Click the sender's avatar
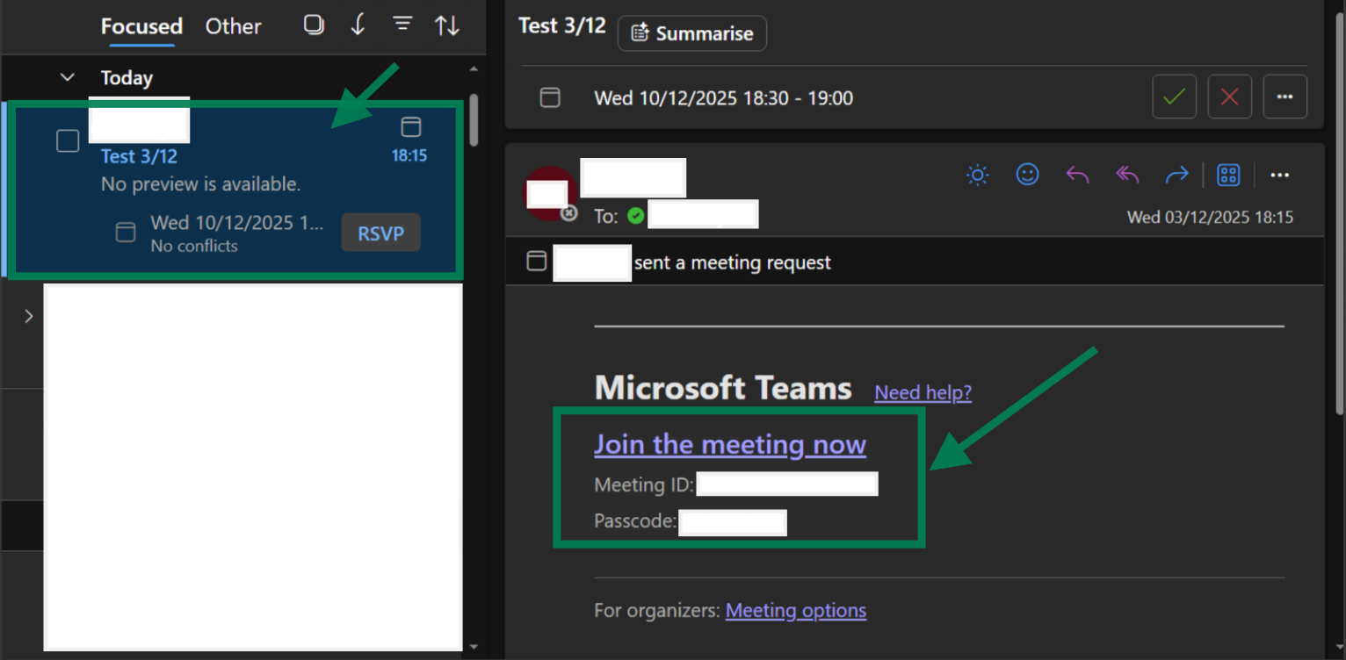Viewport: 1346px width, 660px height. pyautogui.click(x=551, y=192)
